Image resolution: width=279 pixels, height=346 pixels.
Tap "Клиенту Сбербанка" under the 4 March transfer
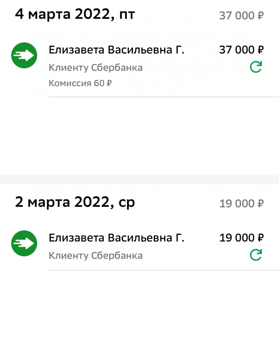pos(95,68)
